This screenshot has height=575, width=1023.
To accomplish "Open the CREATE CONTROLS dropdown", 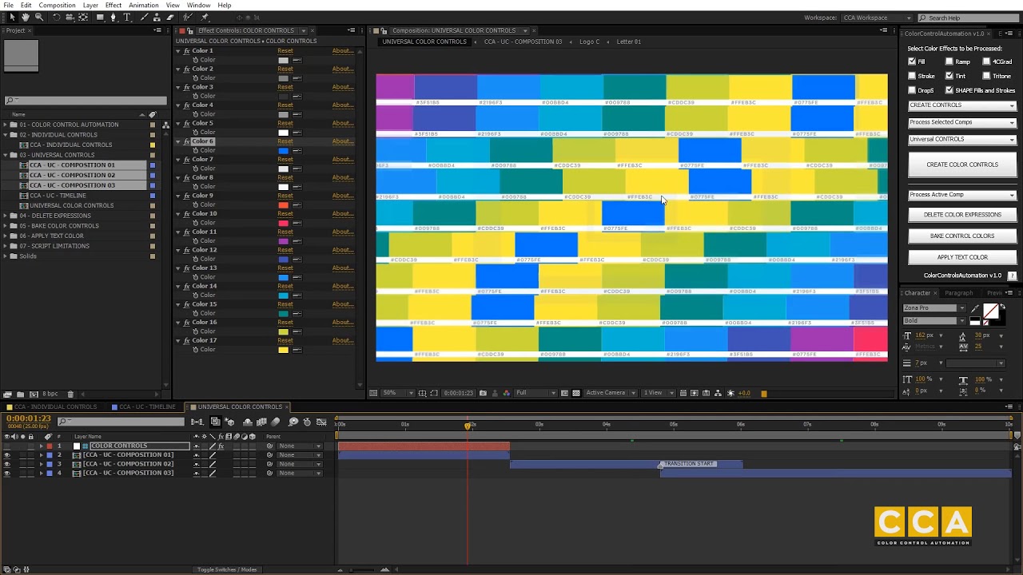I will 962,105.
